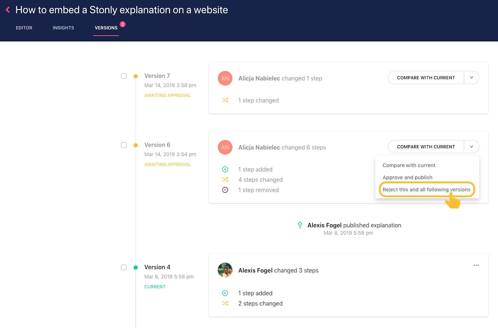Tick the Version 7 checkbox

(x=124, y=76)
